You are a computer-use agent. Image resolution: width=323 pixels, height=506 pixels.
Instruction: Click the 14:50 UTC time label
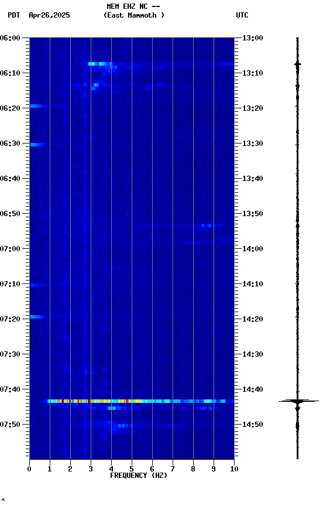(x=253, y=425)
